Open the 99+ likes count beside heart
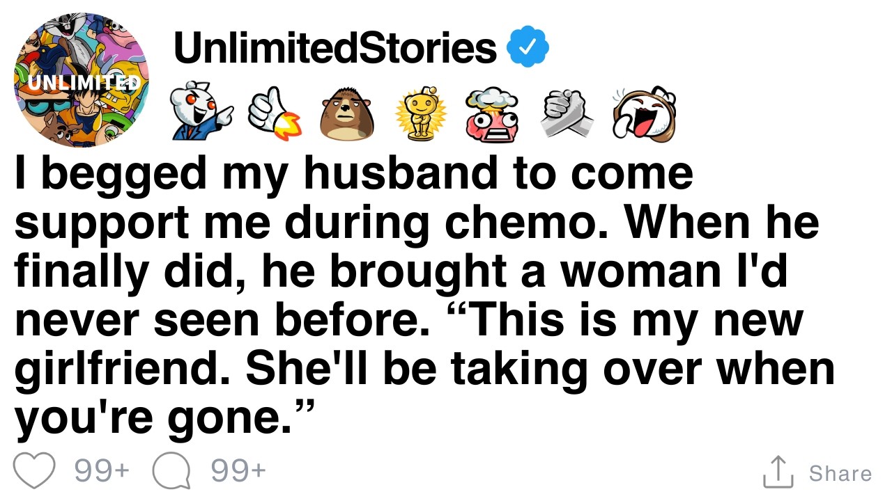 click(x=102, y=472)
